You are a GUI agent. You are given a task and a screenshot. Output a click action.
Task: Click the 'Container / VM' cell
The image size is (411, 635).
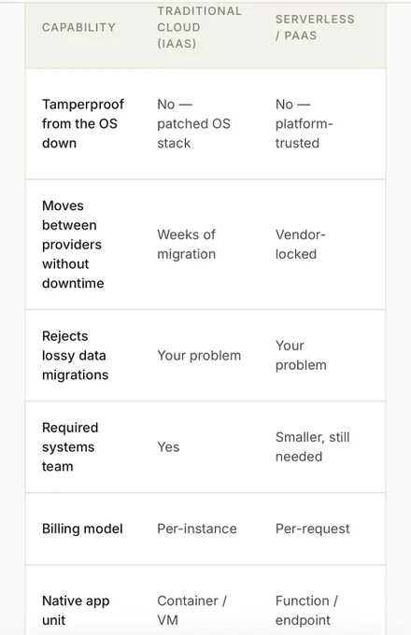pos(191,611)
